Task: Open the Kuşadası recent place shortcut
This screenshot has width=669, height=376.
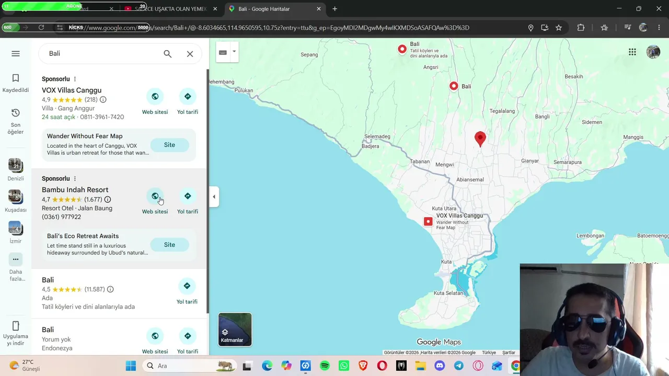Action: tap(16, 202)
